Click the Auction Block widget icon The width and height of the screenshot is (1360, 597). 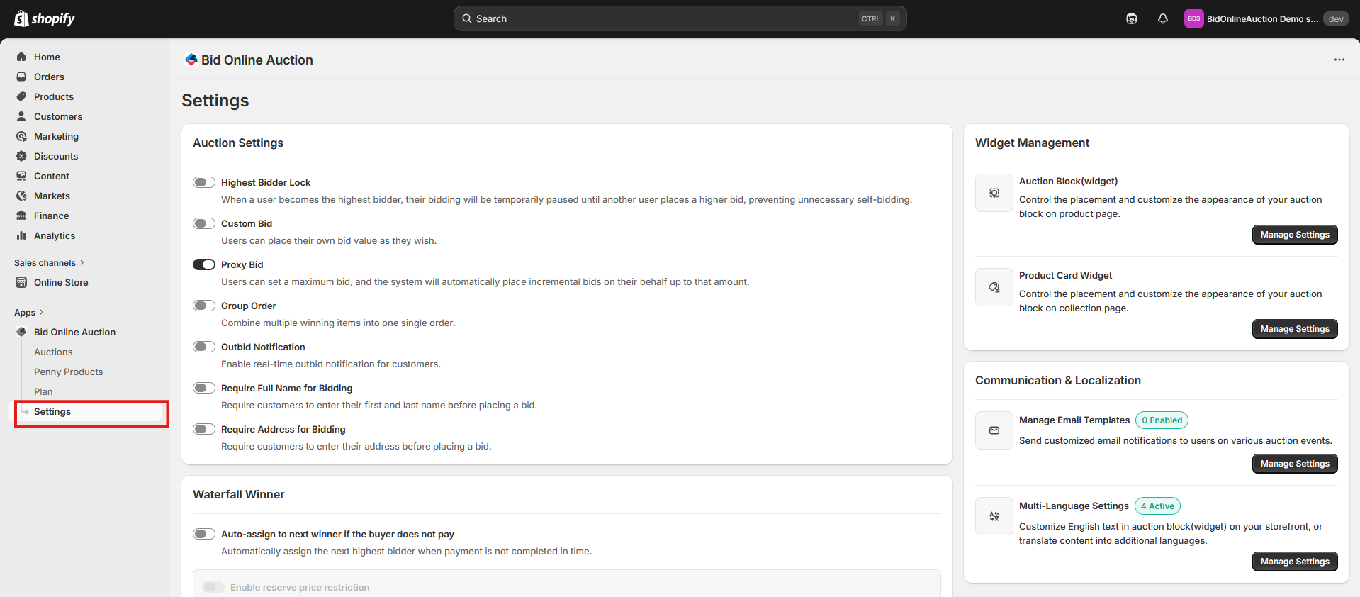994,193
